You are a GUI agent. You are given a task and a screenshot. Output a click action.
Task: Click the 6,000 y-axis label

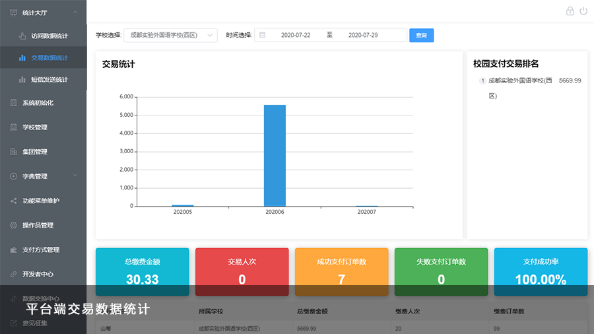[x=126, y=96]
